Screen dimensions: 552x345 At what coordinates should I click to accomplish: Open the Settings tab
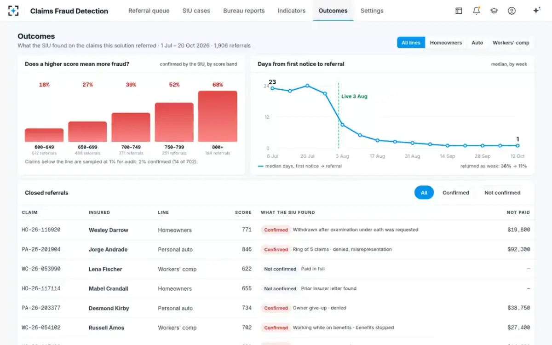tap(372, 11)
